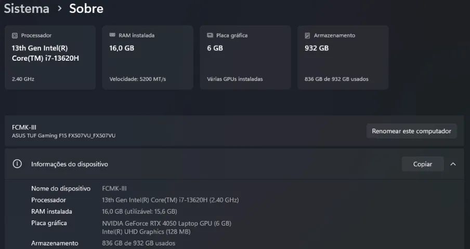This screenshot has width=470, height=249.
Task: Select '16,0 GB (utilizável: 15,6 GB)' value
Action: point(139,212)
